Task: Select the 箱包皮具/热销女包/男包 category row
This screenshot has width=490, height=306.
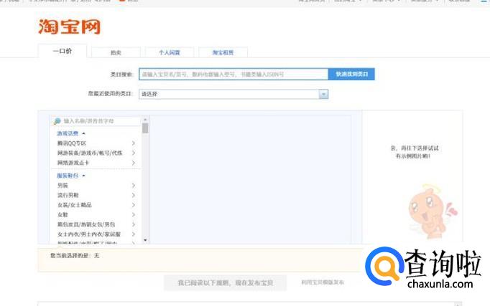Action: (x=96, y=224)
